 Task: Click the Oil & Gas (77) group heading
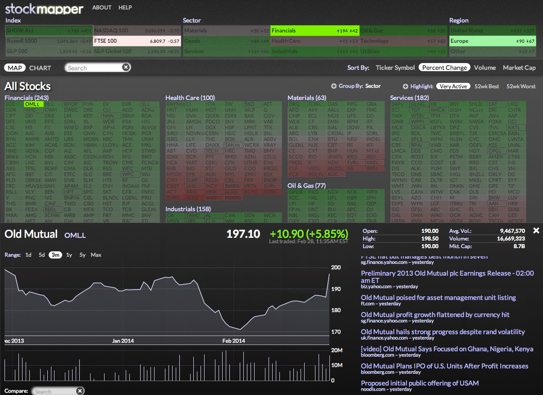coord(306,186)
